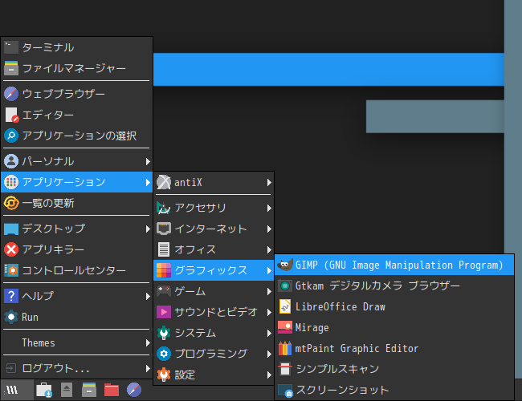Open the start menu button in the taskbar
522x401 pixels.
pyautogui.click(x=17, y=390)
